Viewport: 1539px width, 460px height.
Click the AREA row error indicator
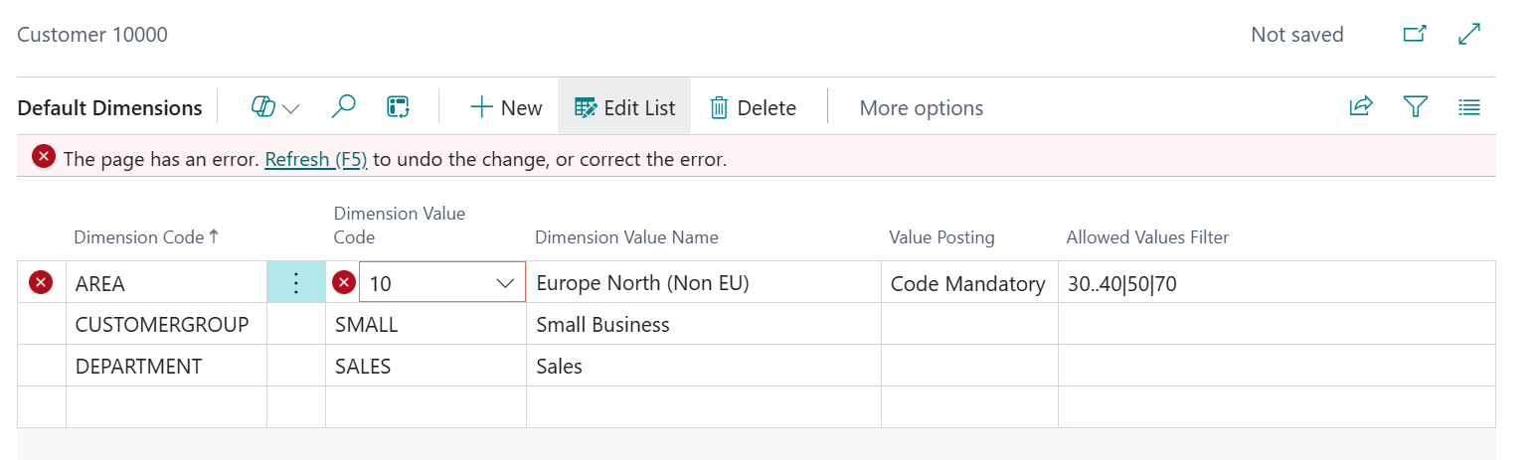(x=41, y=283)
